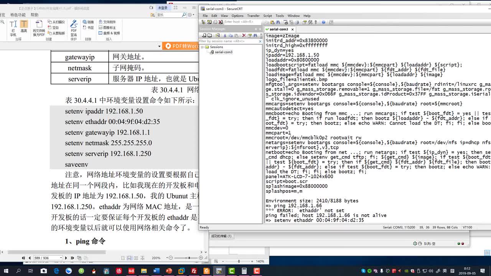Close the serial-com3 tab
Viewport: 491px width, 276px height.
[x=292, y=29]
